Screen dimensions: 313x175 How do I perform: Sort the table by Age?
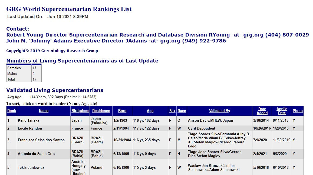150,111
